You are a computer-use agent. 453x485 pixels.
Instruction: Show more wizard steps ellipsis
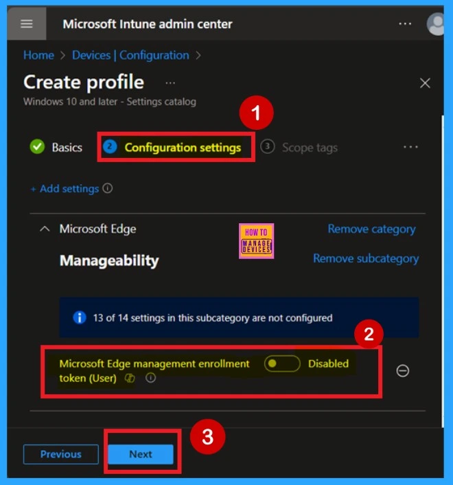tap(410, 147)
